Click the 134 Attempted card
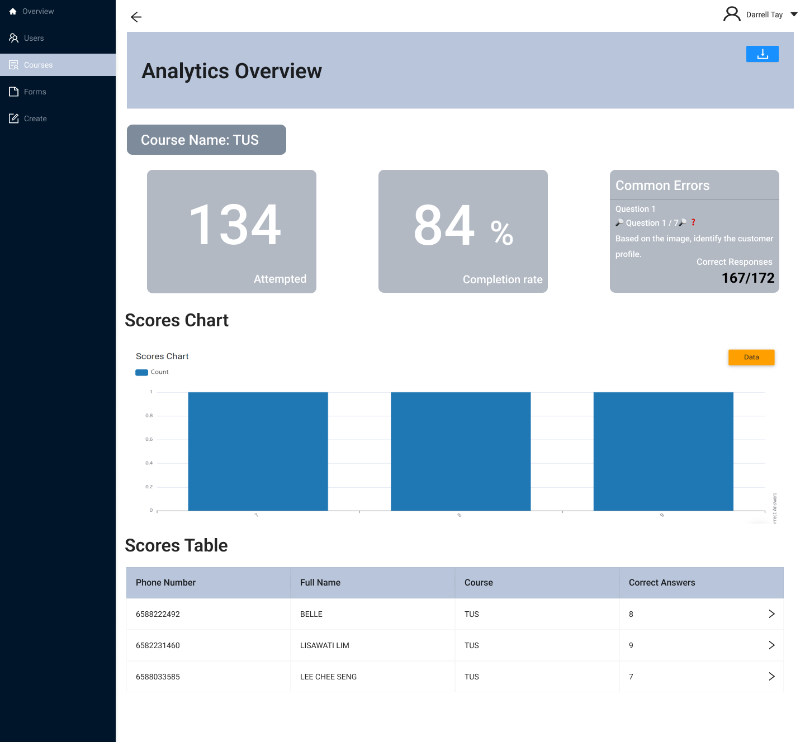The image size is (805, 742). [231, 231]
